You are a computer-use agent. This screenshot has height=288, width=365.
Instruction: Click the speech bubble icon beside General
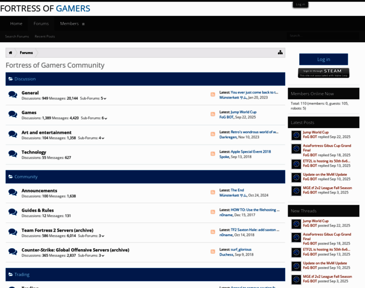(x=12, y=95)
